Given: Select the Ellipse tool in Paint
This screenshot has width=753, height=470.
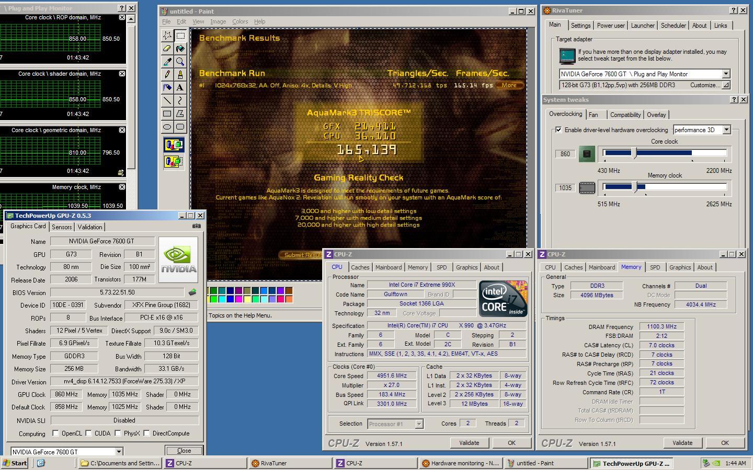Looking at the screenshot, I should [x=167, y=126].
